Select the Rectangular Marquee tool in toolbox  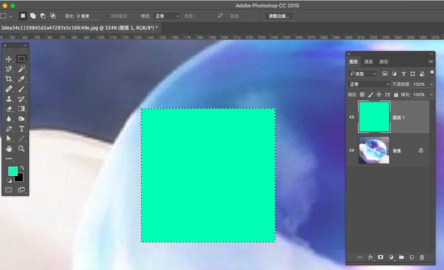(x=22, y=59)
